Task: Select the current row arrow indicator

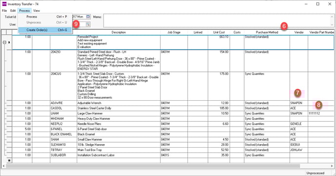Action: click(9, 43)
